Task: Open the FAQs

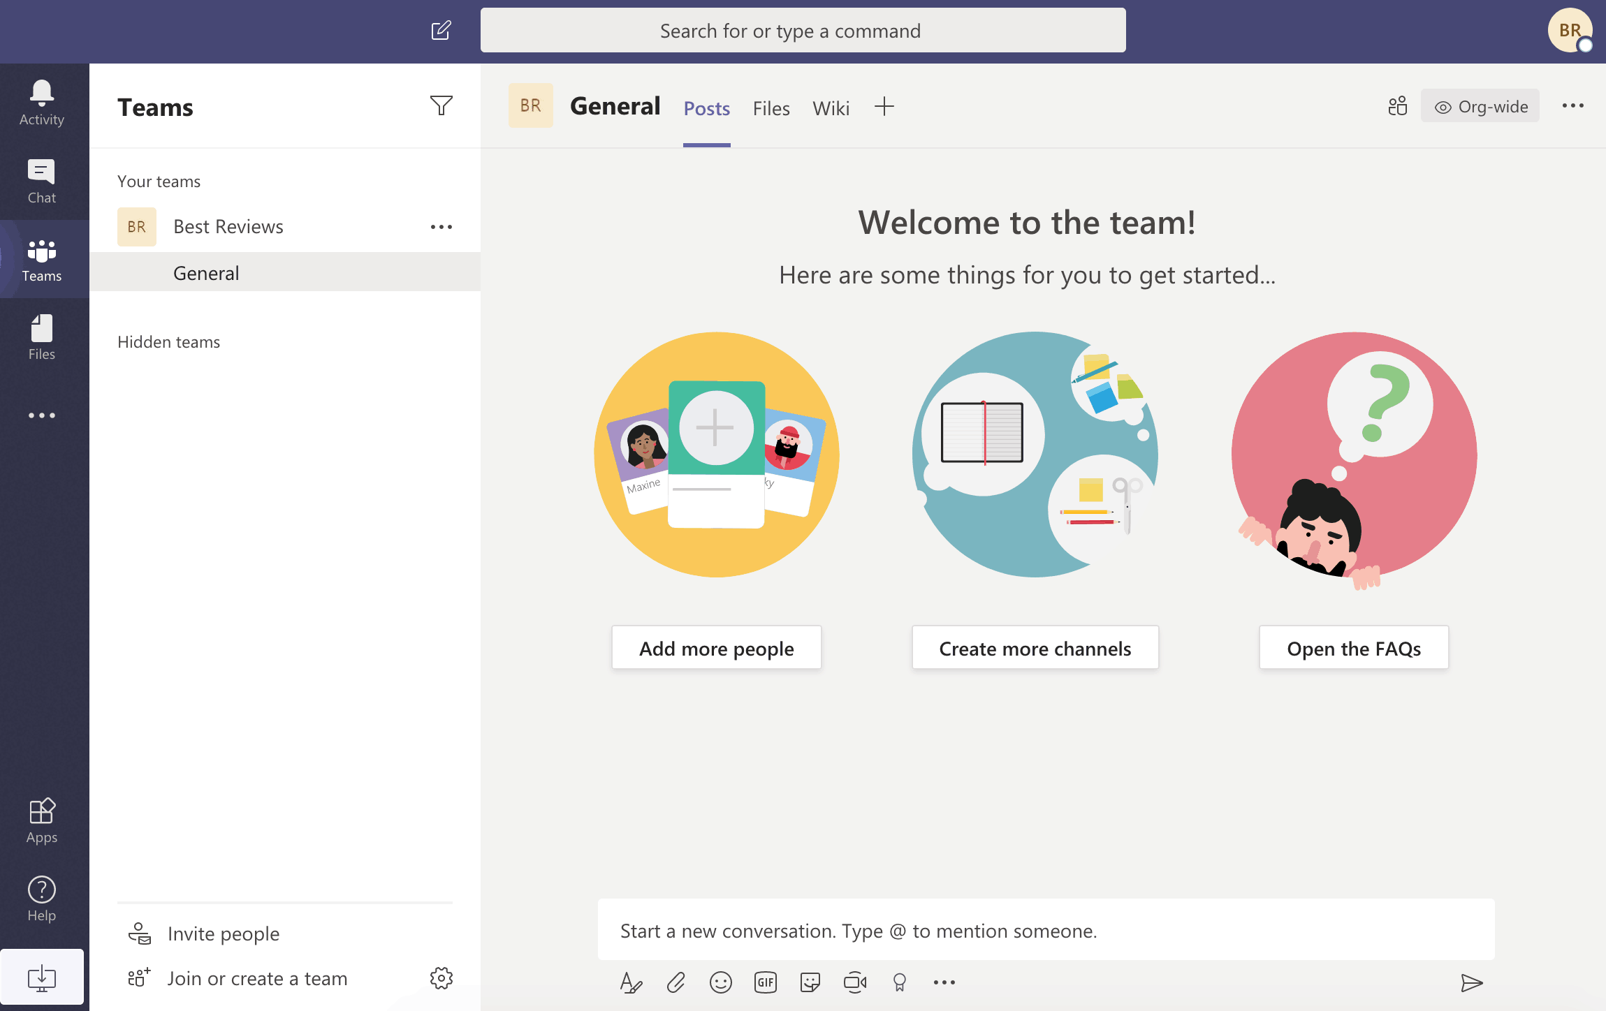Action: pyautogui.click(x=1353, y=648)
